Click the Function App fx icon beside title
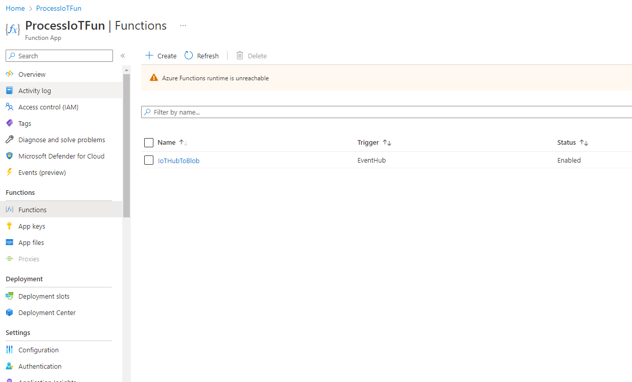The width and height of the screenshot is (632, 382). click(x=13, y=29)
